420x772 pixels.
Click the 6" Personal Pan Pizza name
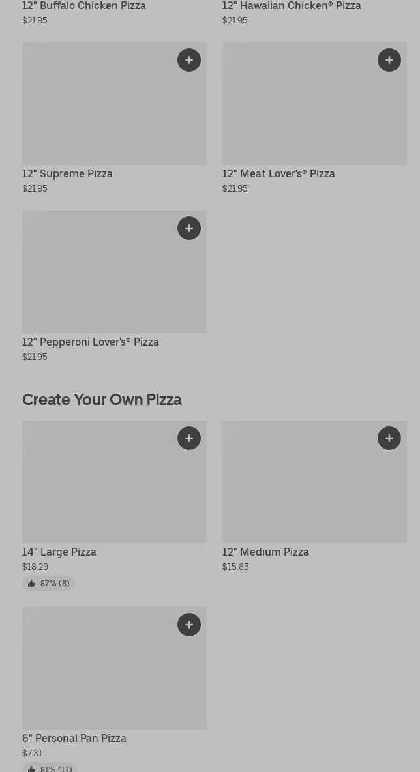click(x=74, y=739)
